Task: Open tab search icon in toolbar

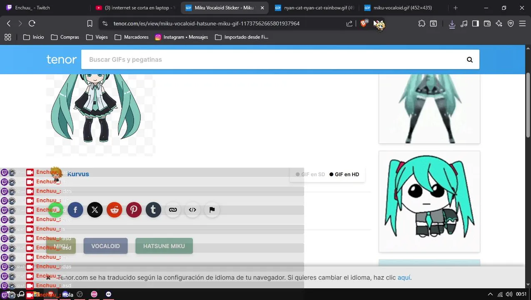Action: [x=434, y=24]
